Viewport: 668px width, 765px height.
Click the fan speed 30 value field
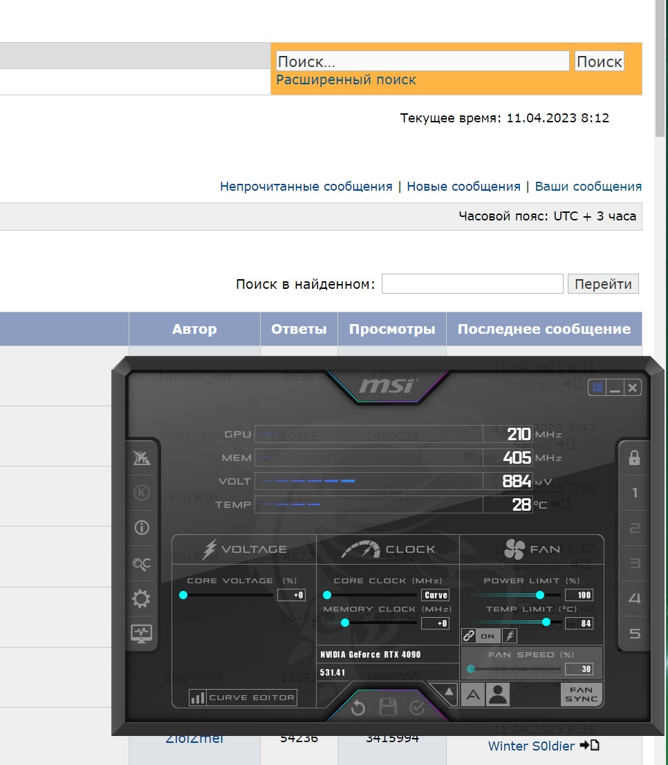(x=579, y=669)
